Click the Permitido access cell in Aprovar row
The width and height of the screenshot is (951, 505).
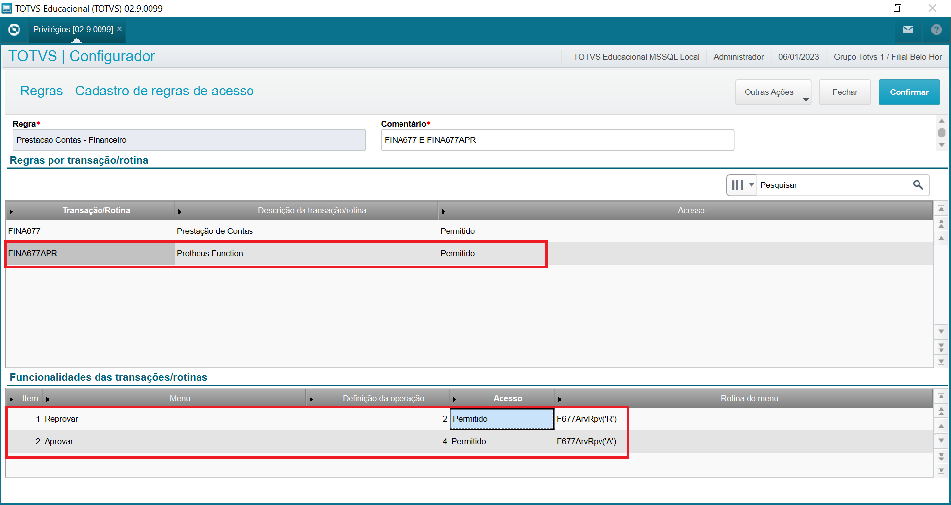tap(502, 441)
